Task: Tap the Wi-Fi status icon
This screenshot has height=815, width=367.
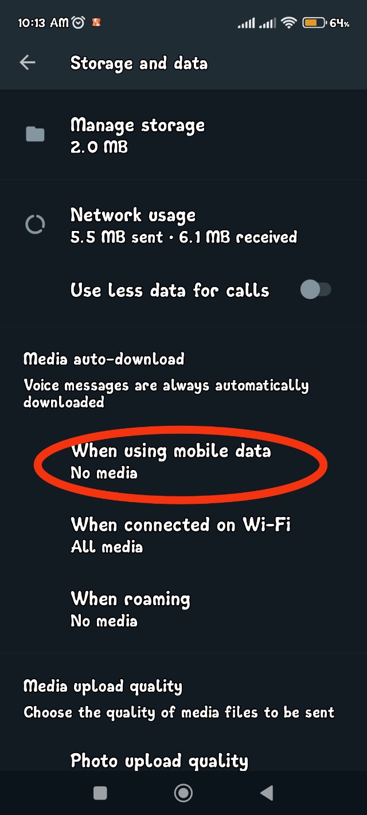Action: [x=289, y=23]
